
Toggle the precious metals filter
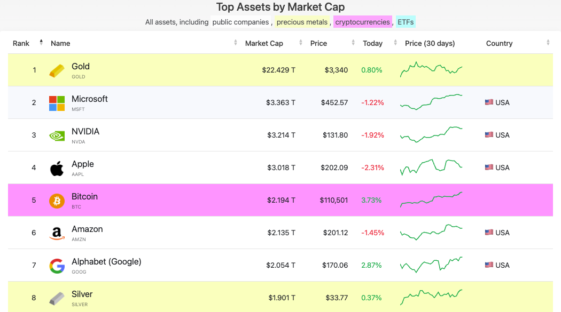[x=302, y=22]
